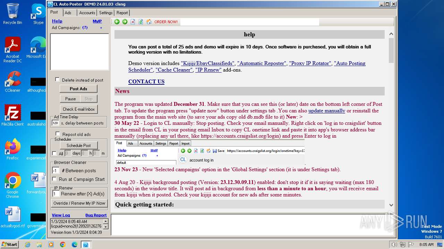Click the volume speaker tray icon
Viewport: 444px width, 249px height.
coord(394,245)
